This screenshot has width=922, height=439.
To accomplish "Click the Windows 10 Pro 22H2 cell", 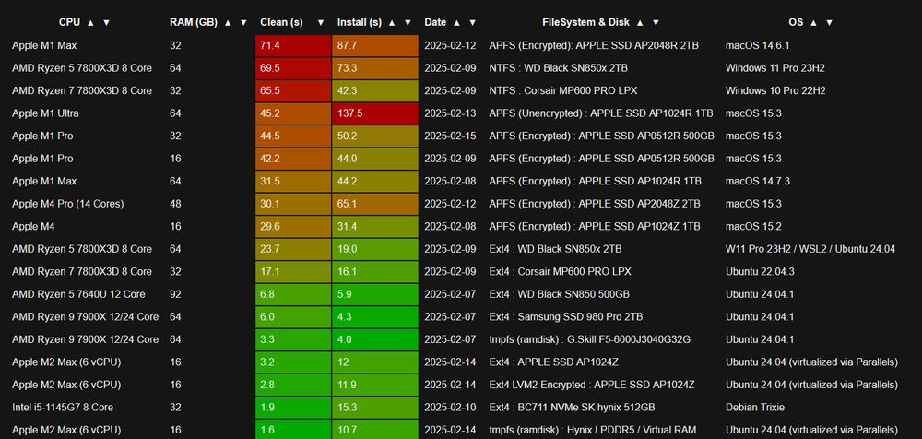I will pyautogui.click(x=775, y=90).
